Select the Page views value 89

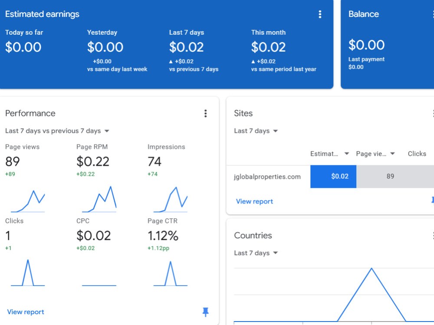[x=13, y=162]
